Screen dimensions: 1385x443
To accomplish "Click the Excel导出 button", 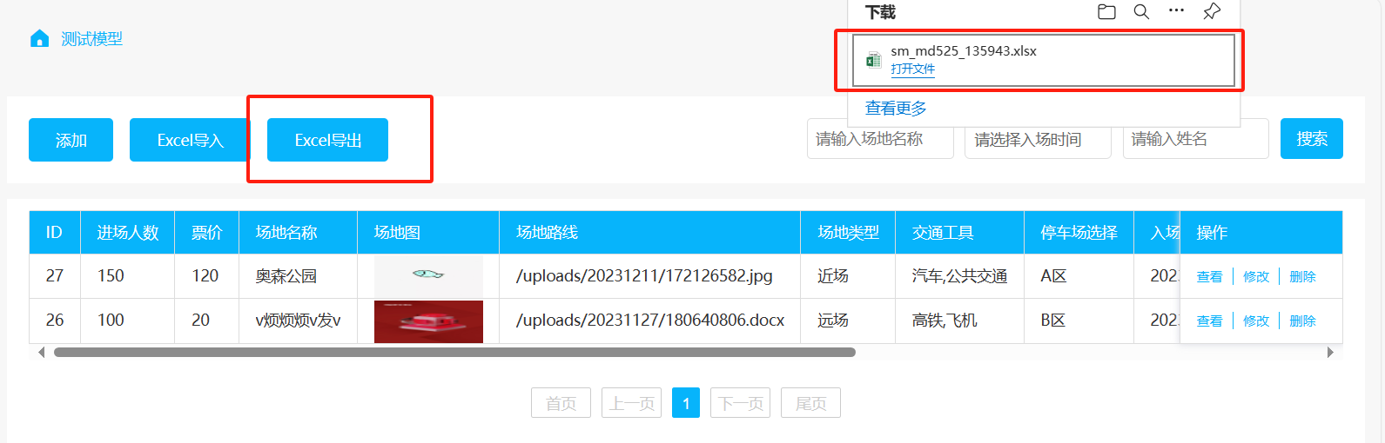I will [x=327, y=141].
